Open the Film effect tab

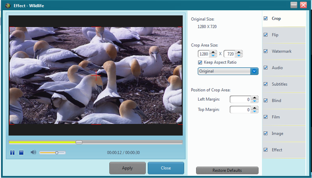tap(284, 117)
